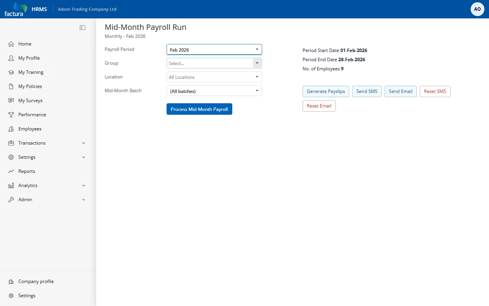Open the AO user avatar menu

click(478, 9)
